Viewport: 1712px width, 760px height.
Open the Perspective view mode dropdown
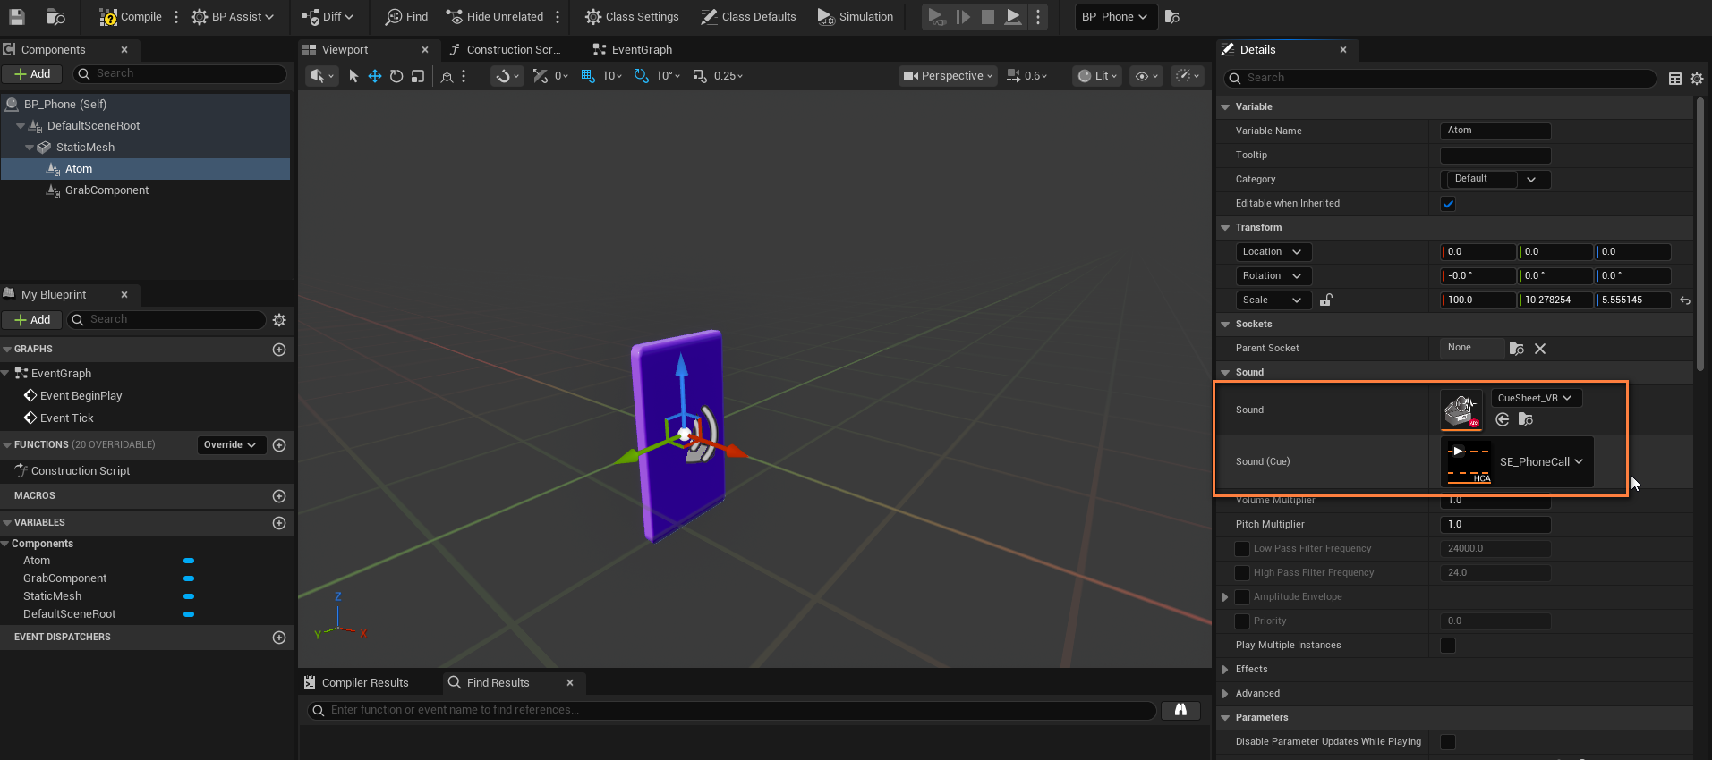click(x=948, y=76)
